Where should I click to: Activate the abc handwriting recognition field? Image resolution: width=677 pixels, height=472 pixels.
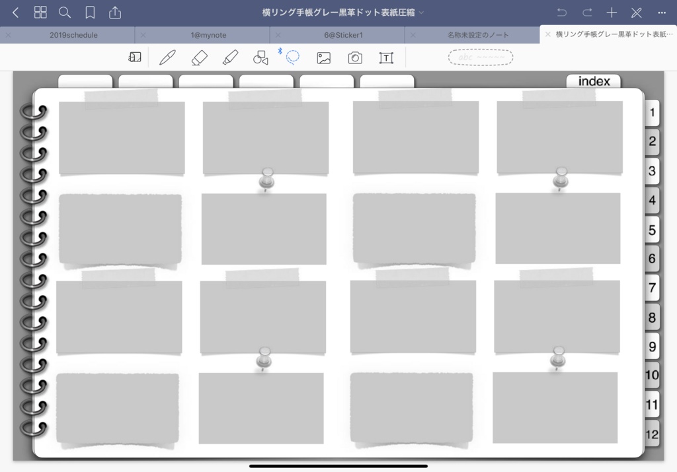point(480,57)
